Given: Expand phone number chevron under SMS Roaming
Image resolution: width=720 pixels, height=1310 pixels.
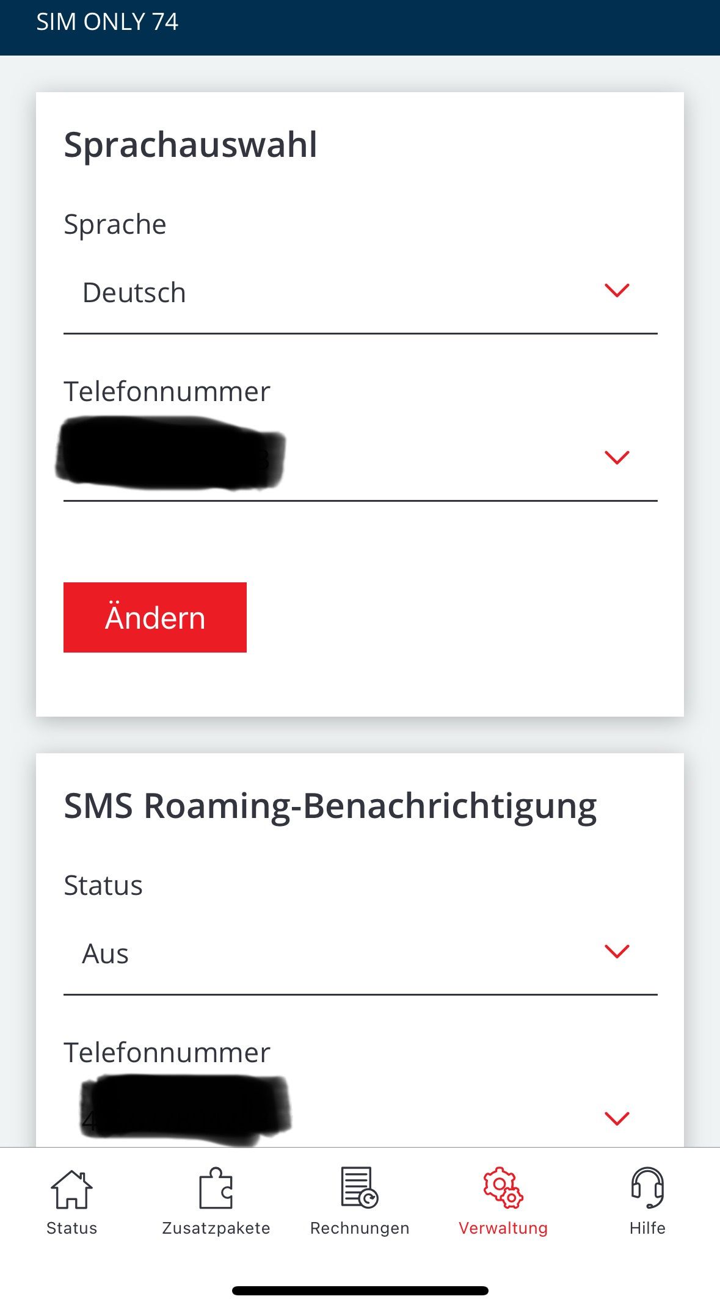Looking at the screenshot, I should coord(616,1118).
